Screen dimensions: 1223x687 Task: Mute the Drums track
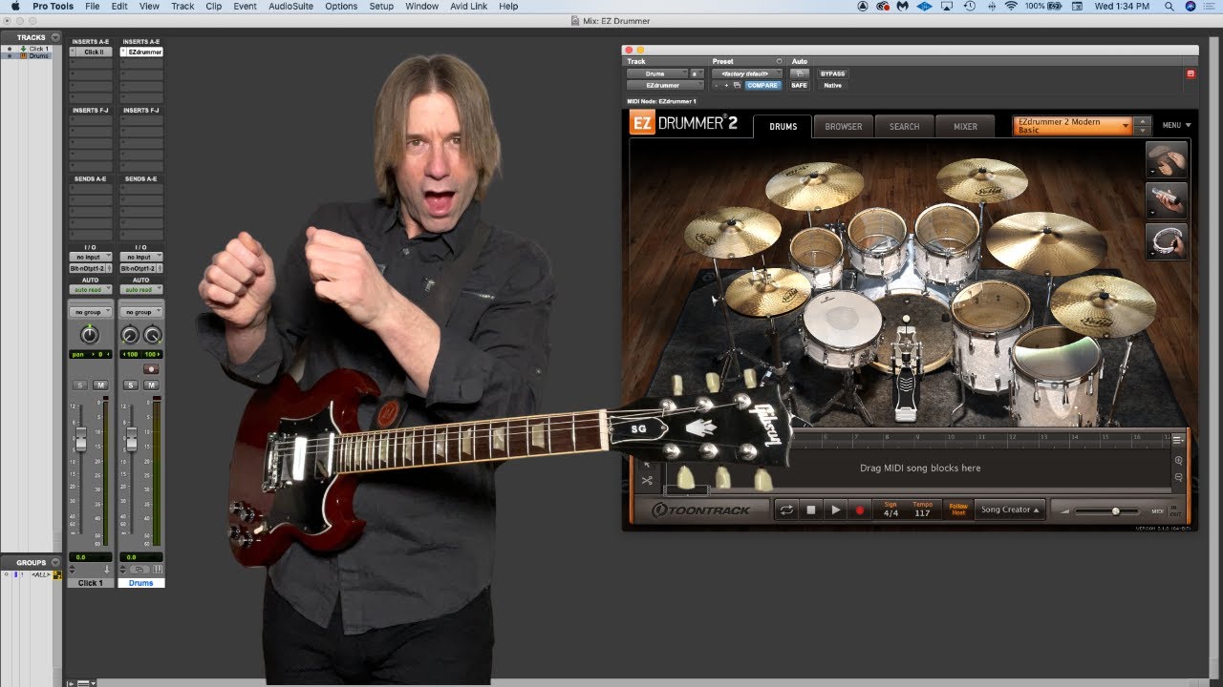pyautogui.click(x=151, y=385)
